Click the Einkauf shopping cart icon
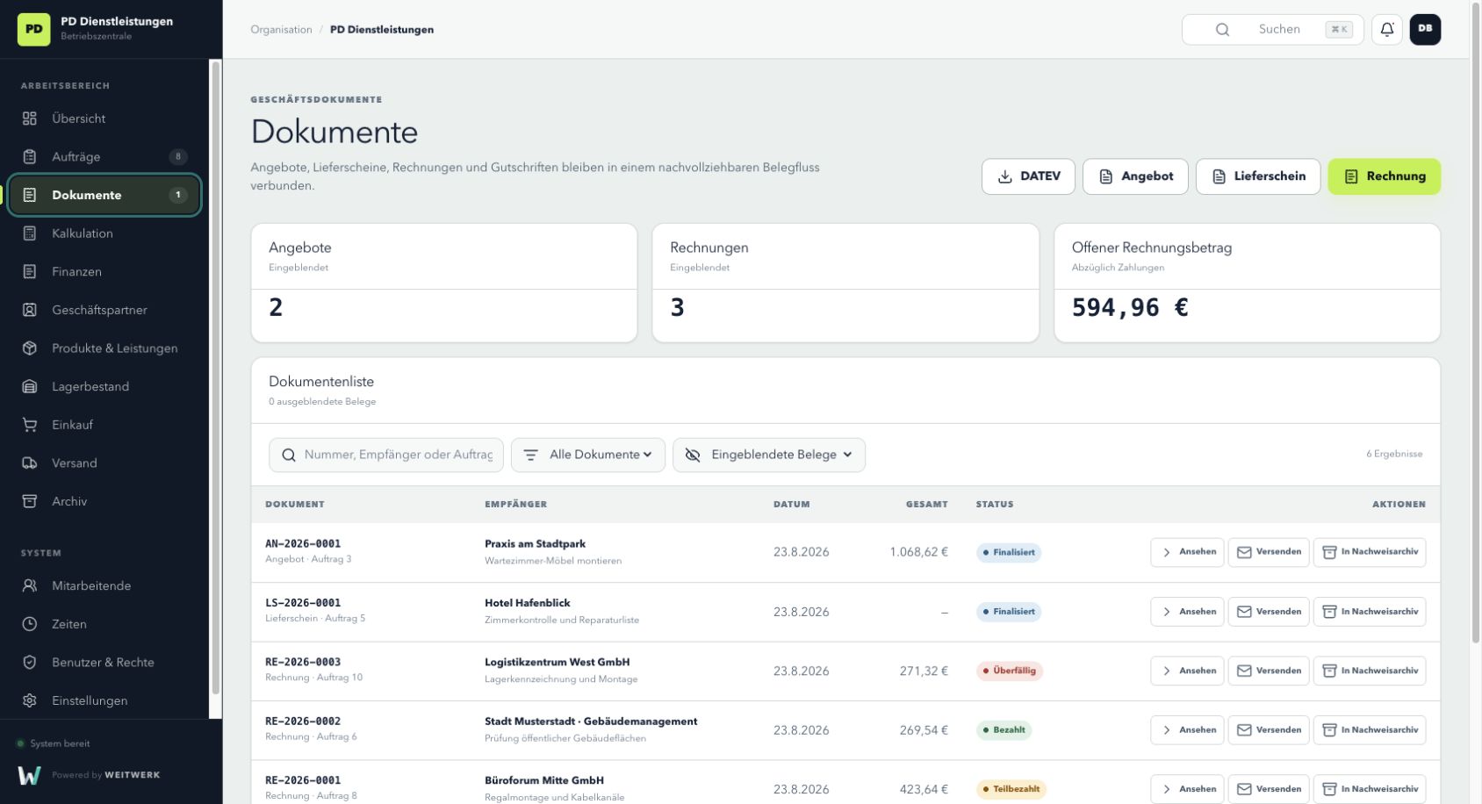 click(x=30, y=425)
